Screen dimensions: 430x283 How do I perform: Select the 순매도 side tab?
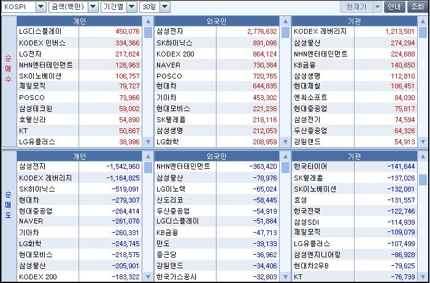[x=9, y=216]
